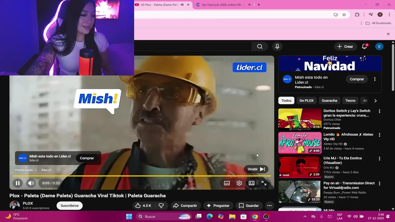Select the Tecno filter chip
The width and height of the screenshot is (395, 222).
pyautogui.click(x=350, y=101)
